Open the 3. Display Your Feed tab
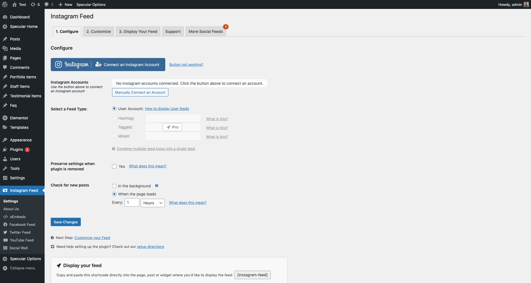Screen dimensions: 531x283 (x=138, y=32)
